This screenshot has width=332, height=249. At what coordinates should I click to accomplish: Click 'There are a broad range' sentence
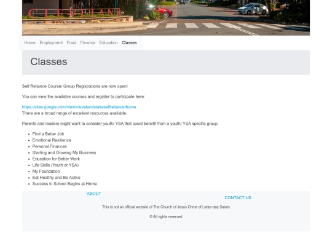point(74,113)
